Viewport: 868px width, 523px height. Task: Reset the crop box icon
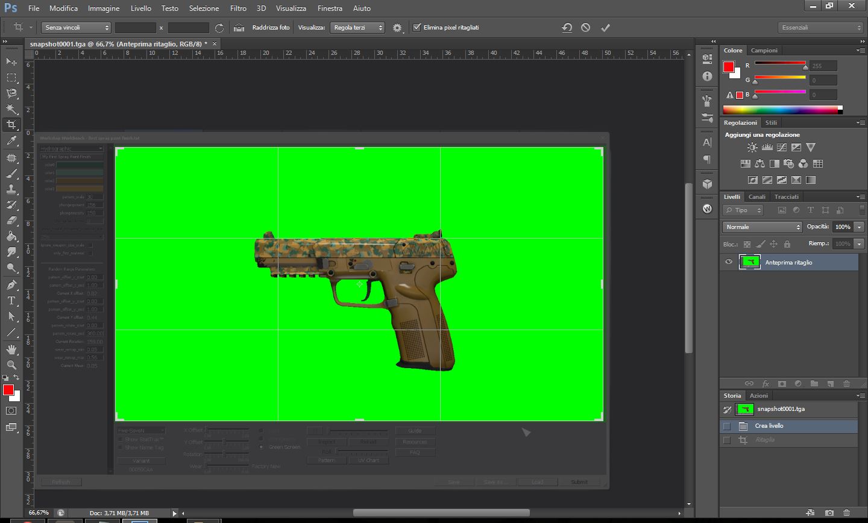click(567, 28)
